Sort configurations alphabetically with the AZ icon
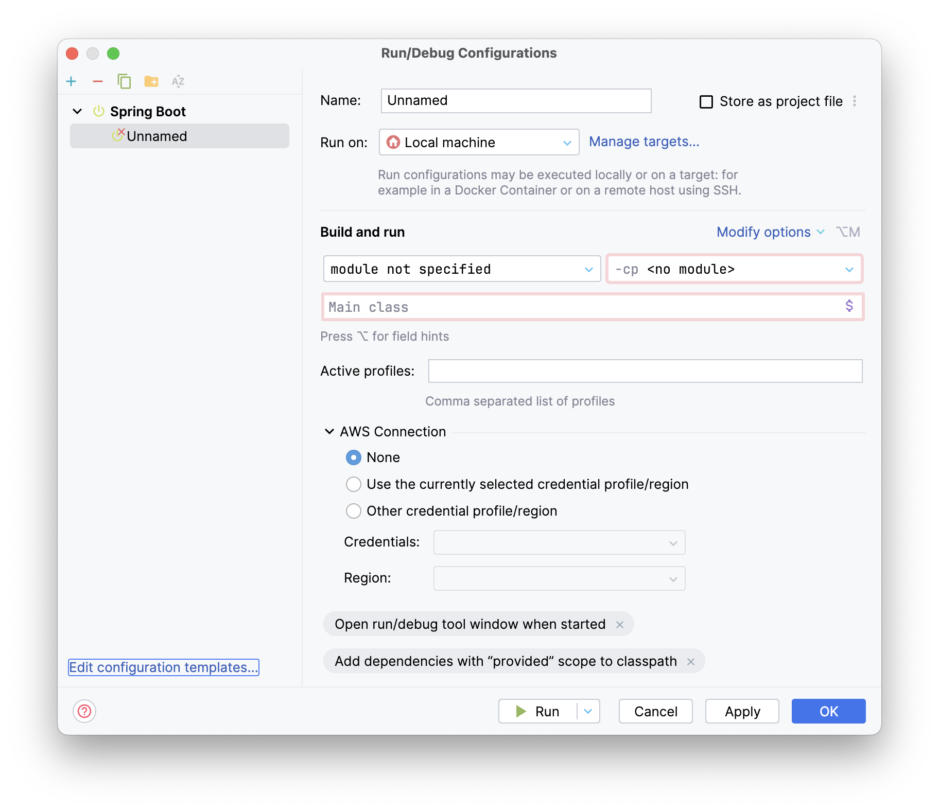 pos(178,81)
